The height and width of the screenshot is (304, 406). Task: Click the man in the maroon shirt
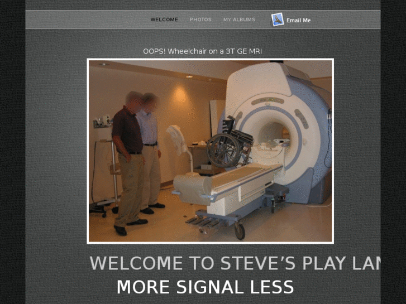[x=128, y=163]
